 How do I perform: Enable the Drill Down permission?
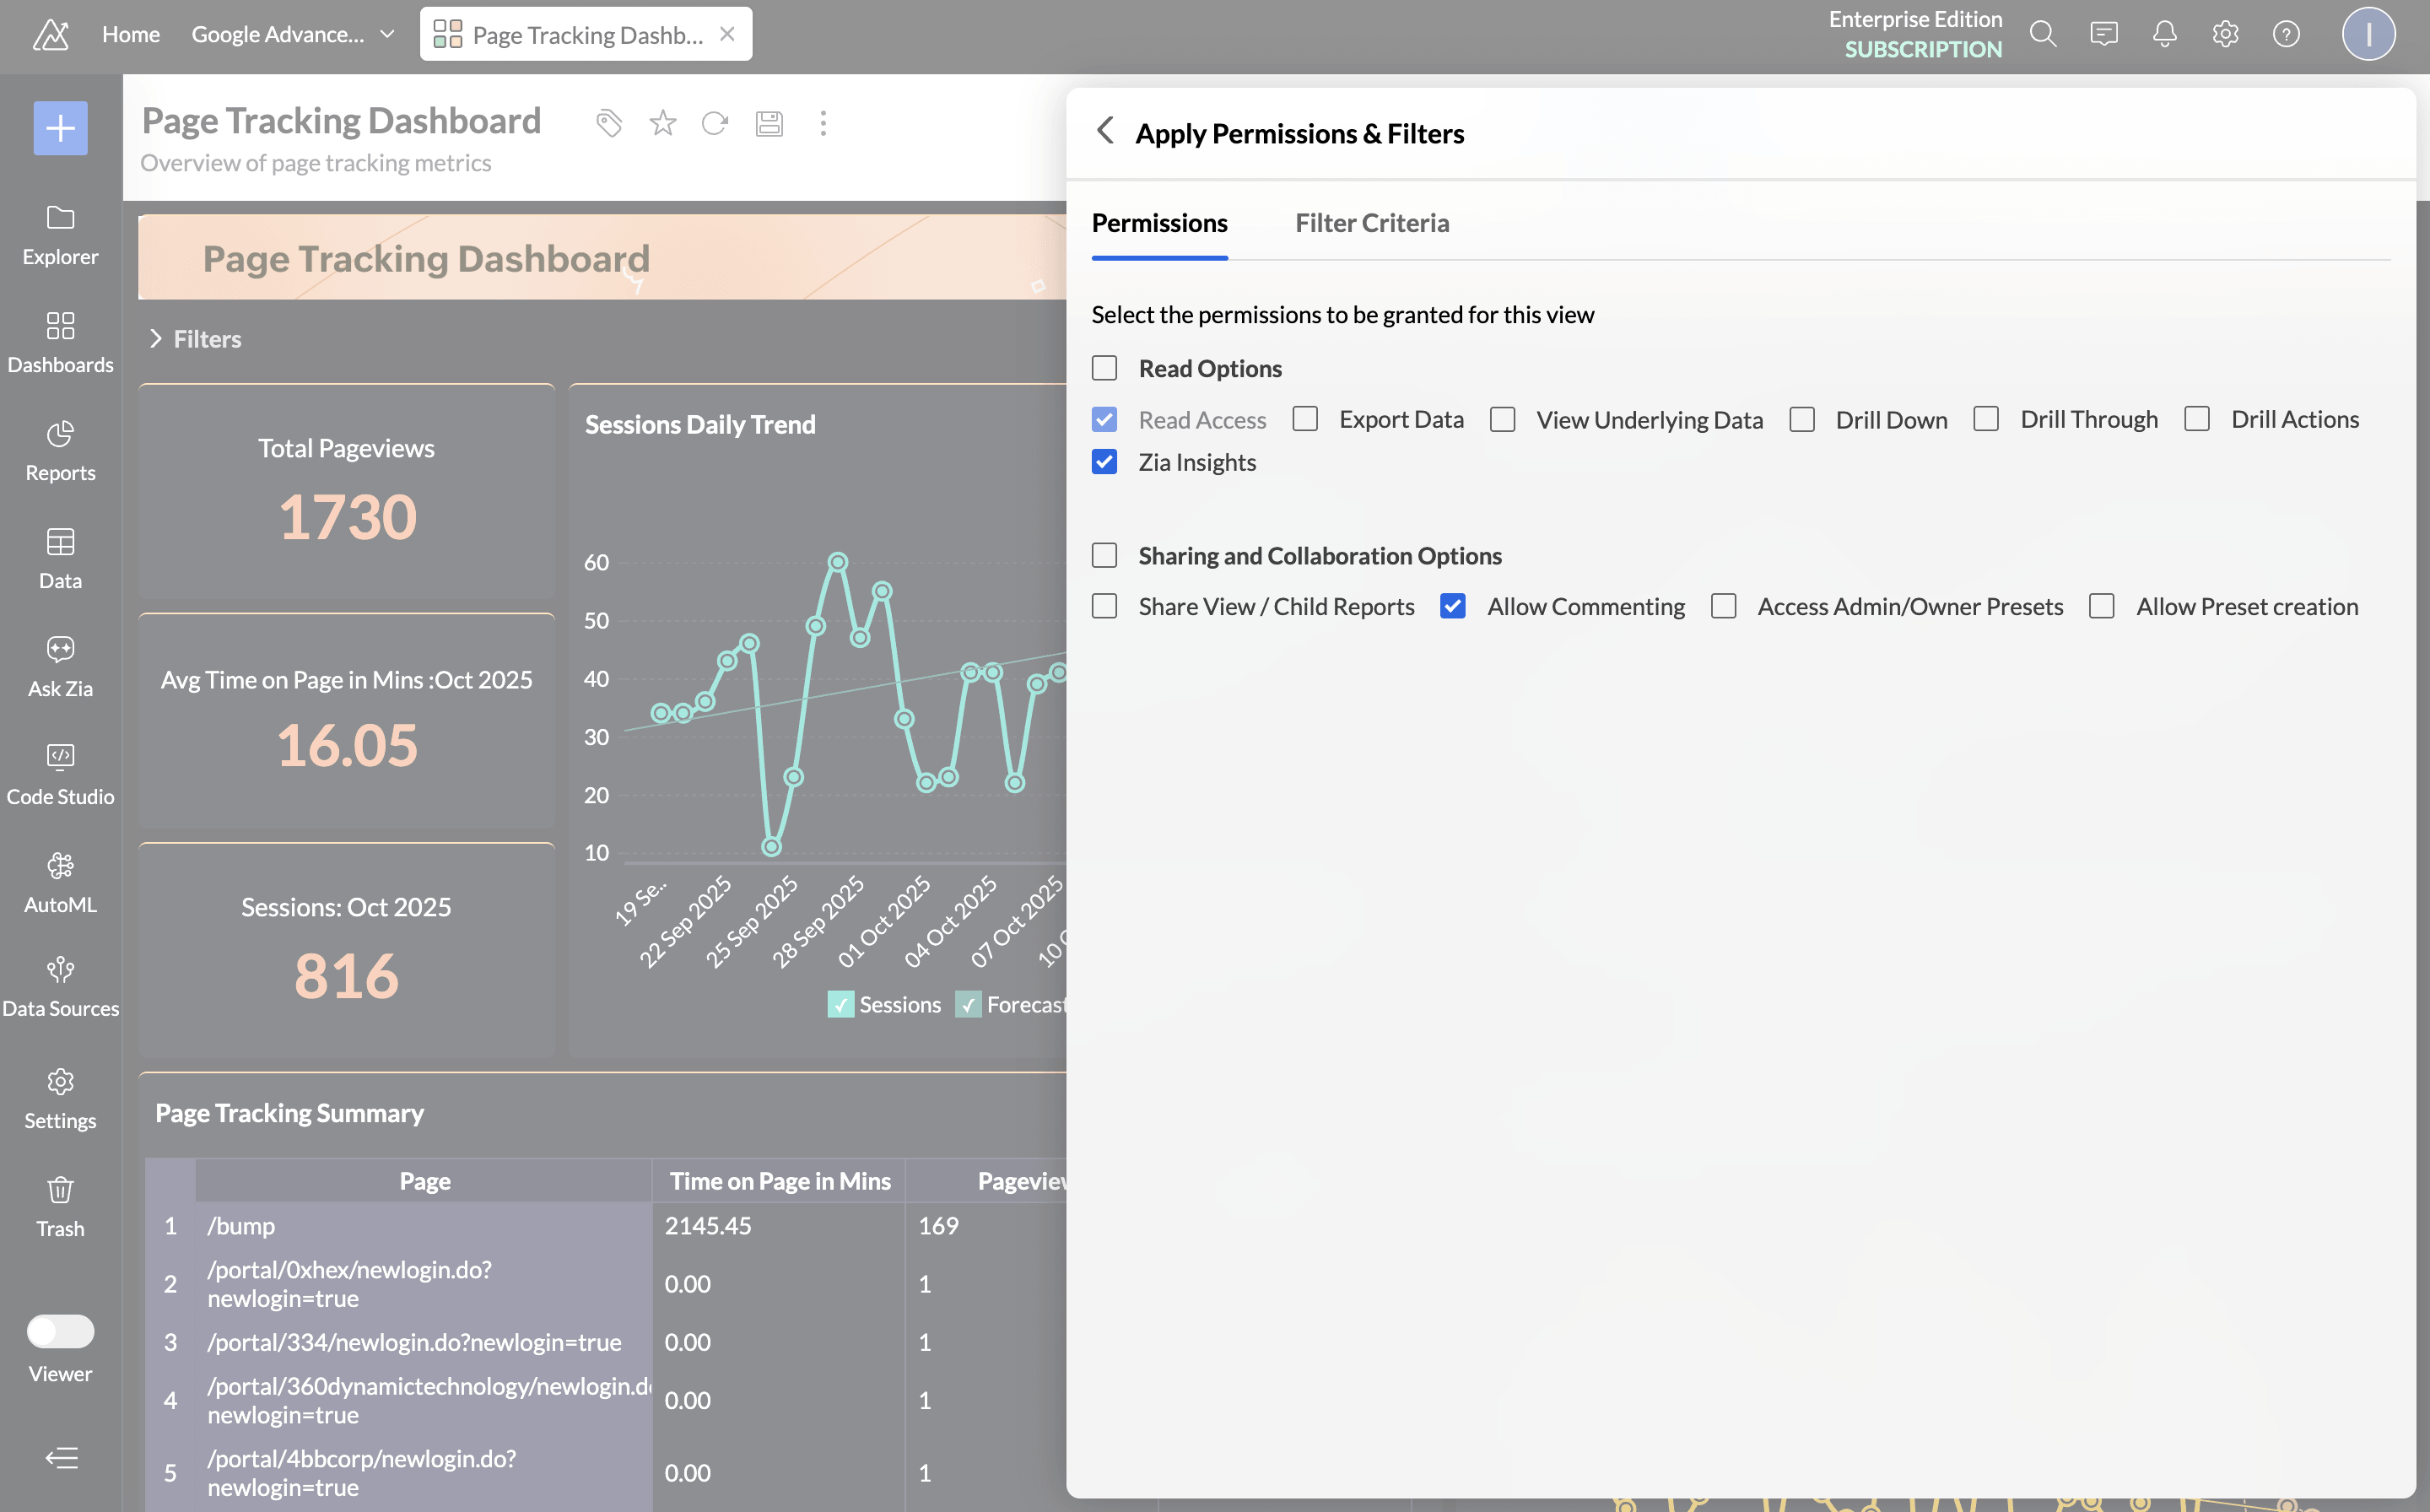[1802, 419]
